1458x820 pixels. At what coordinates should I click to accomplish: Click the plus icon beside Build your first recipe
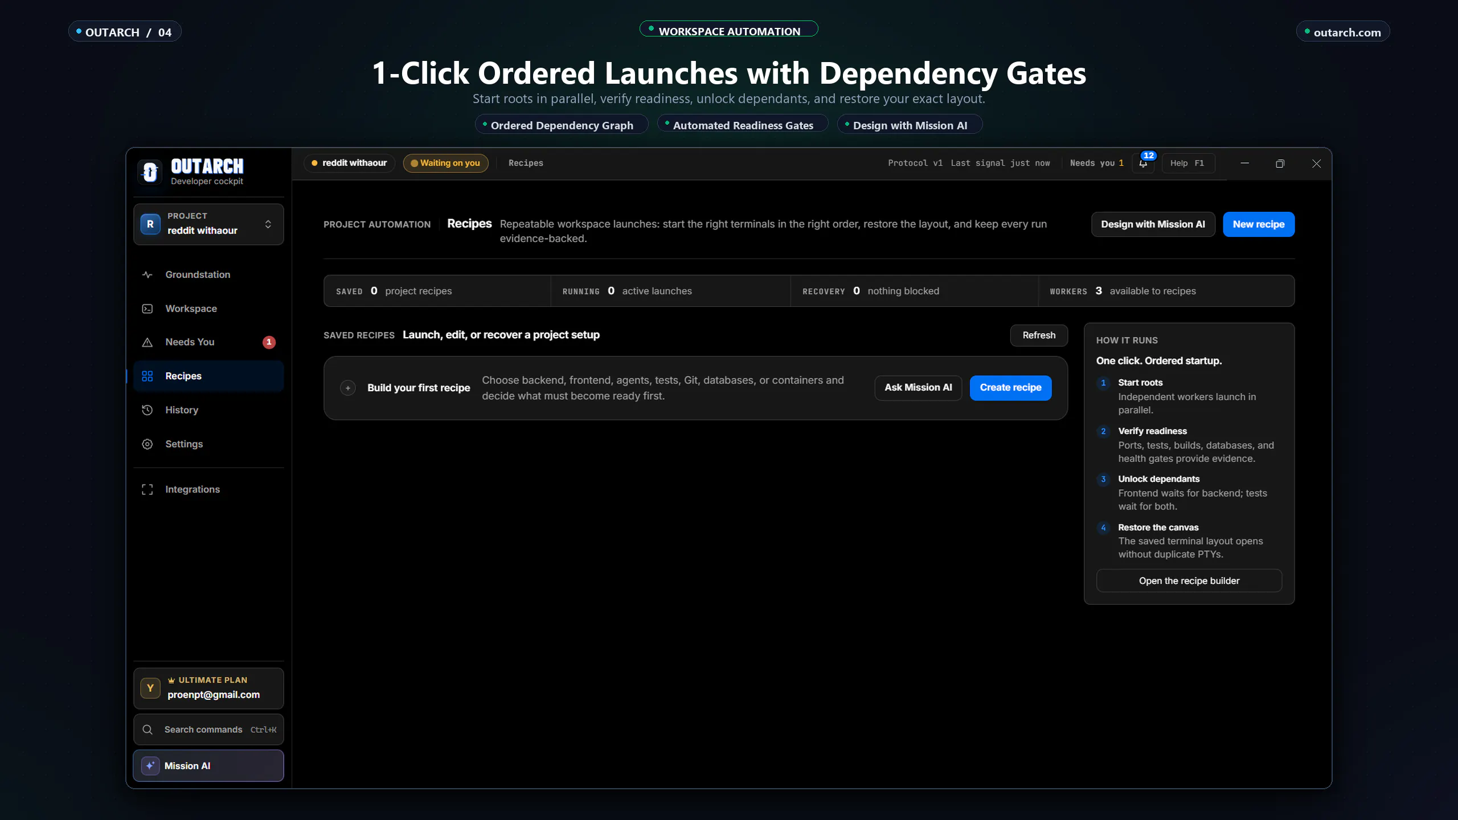tap(348, 388)
